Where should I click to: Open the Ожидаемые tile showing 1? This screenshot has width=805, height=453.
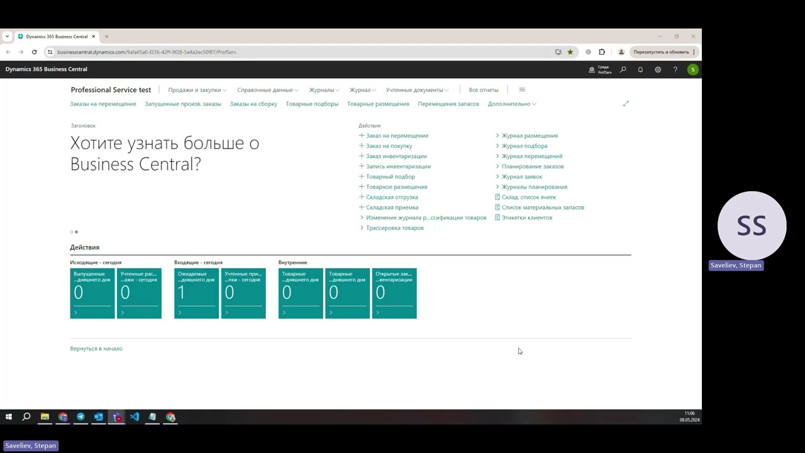point(196,293)
